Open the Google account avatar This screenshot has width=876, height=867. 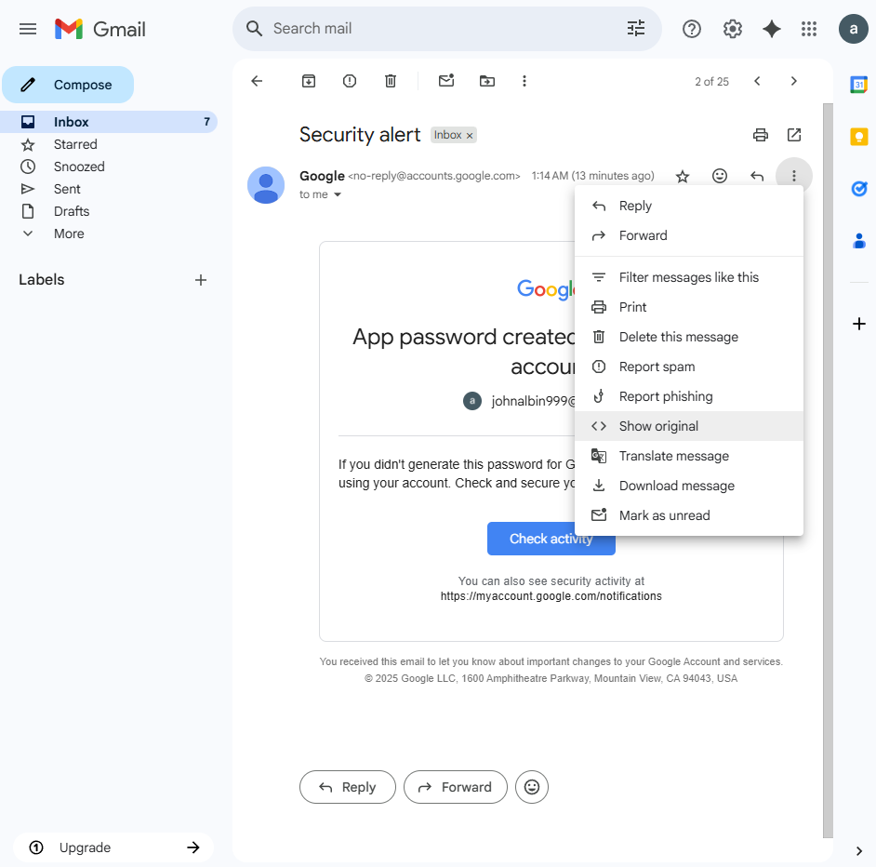click(853, 29)
